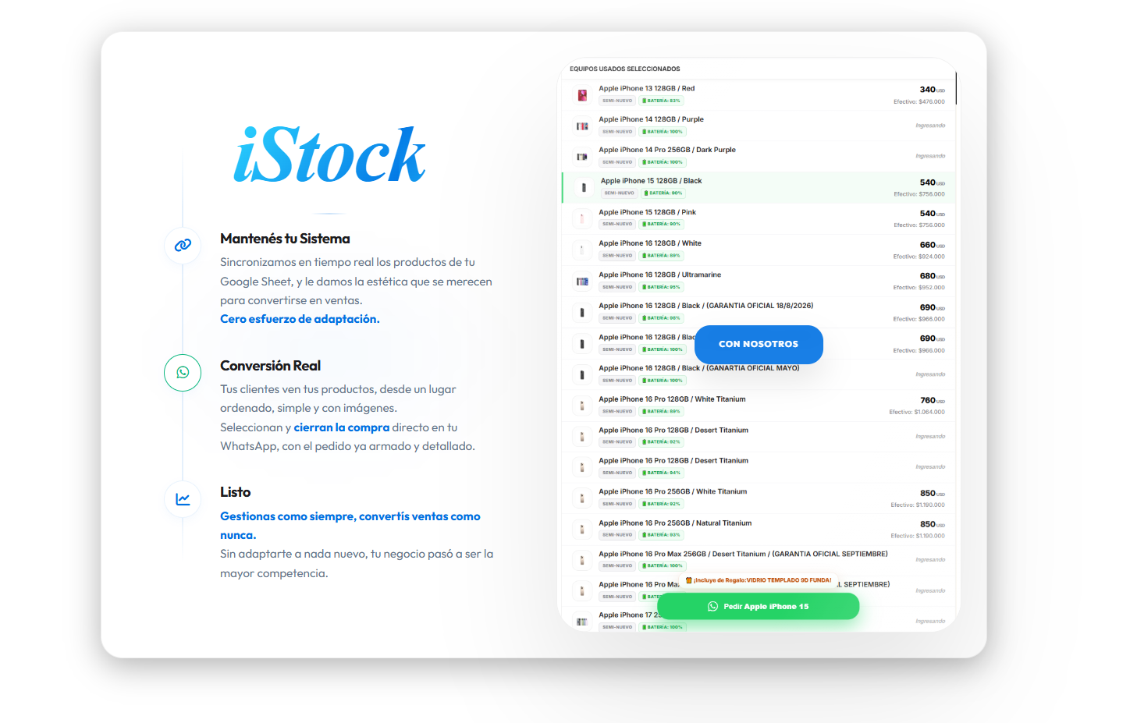The image size is (1137, 723).
Task: Click SEMI-NUEVO badge on the iPhone 15 Pink row
Action: [x=617, y=224]
